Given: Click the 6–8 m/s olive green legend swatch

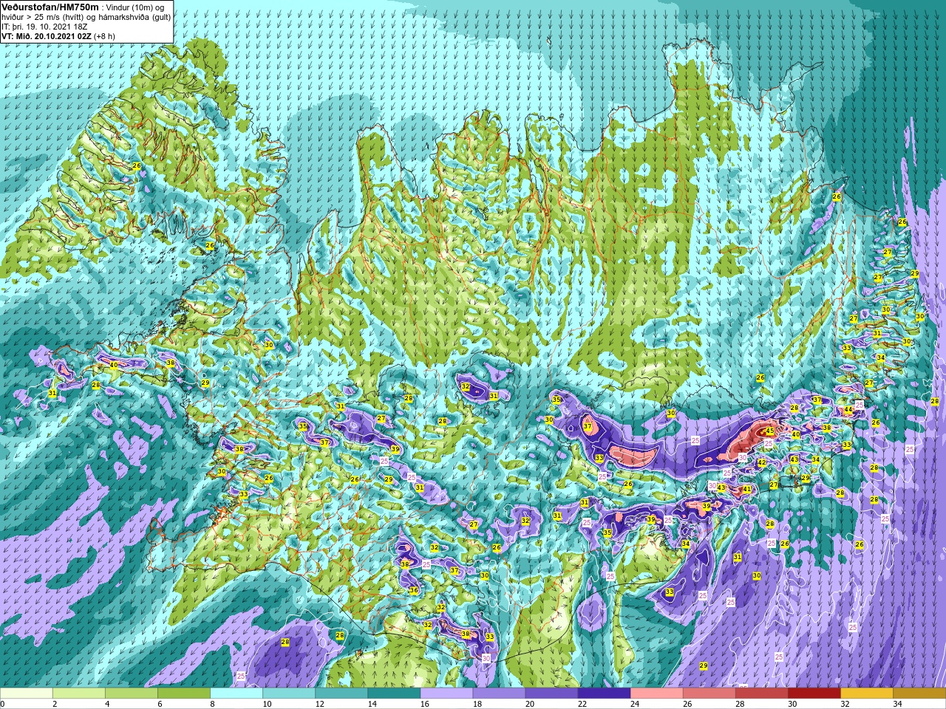Looking at the screenshot, I should pyautogui.click(x=184, y=693).
